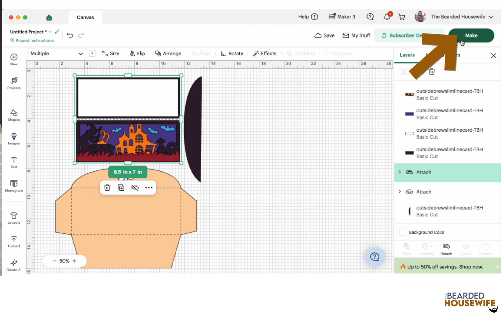This screenshot has width=501, height=318.
Task: Open the Create AI tool
Action: 14,265
